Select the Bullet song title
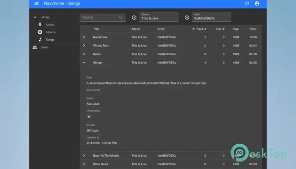 [x=97, y=54]
